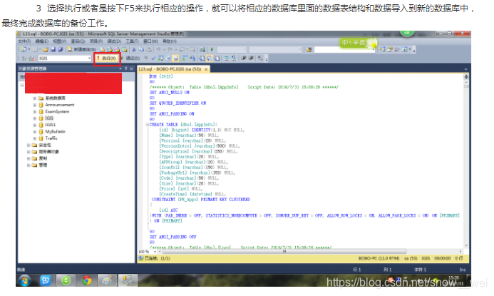Open the Help (帮助) menu
The image size is (494, 296).
coord(170,41)
